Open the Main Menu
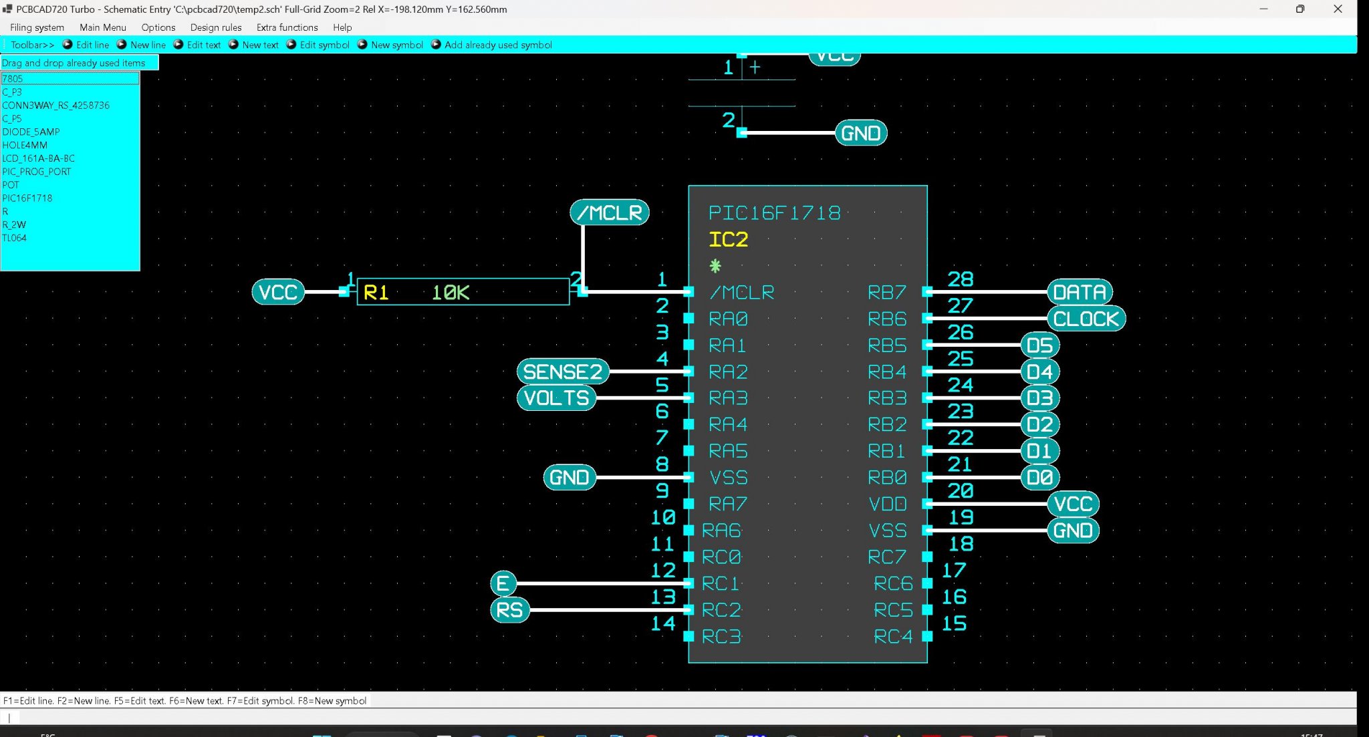Viewport: 1369px width, 737px height. pos(103,27)
